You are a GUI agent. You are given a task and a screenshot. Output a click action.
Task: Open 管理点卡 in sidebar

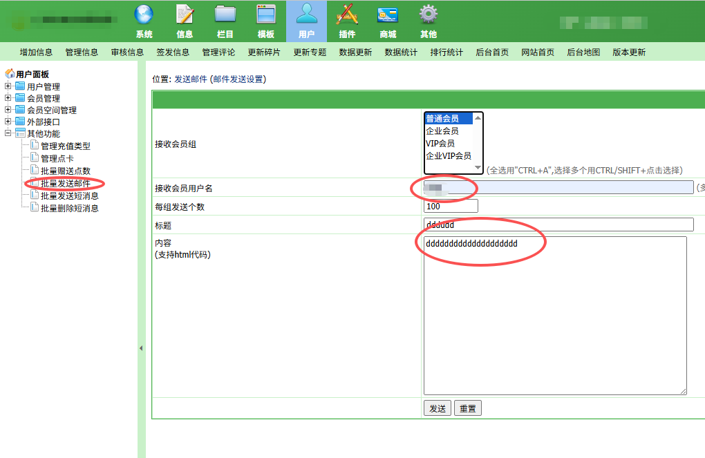pos(57,159)
